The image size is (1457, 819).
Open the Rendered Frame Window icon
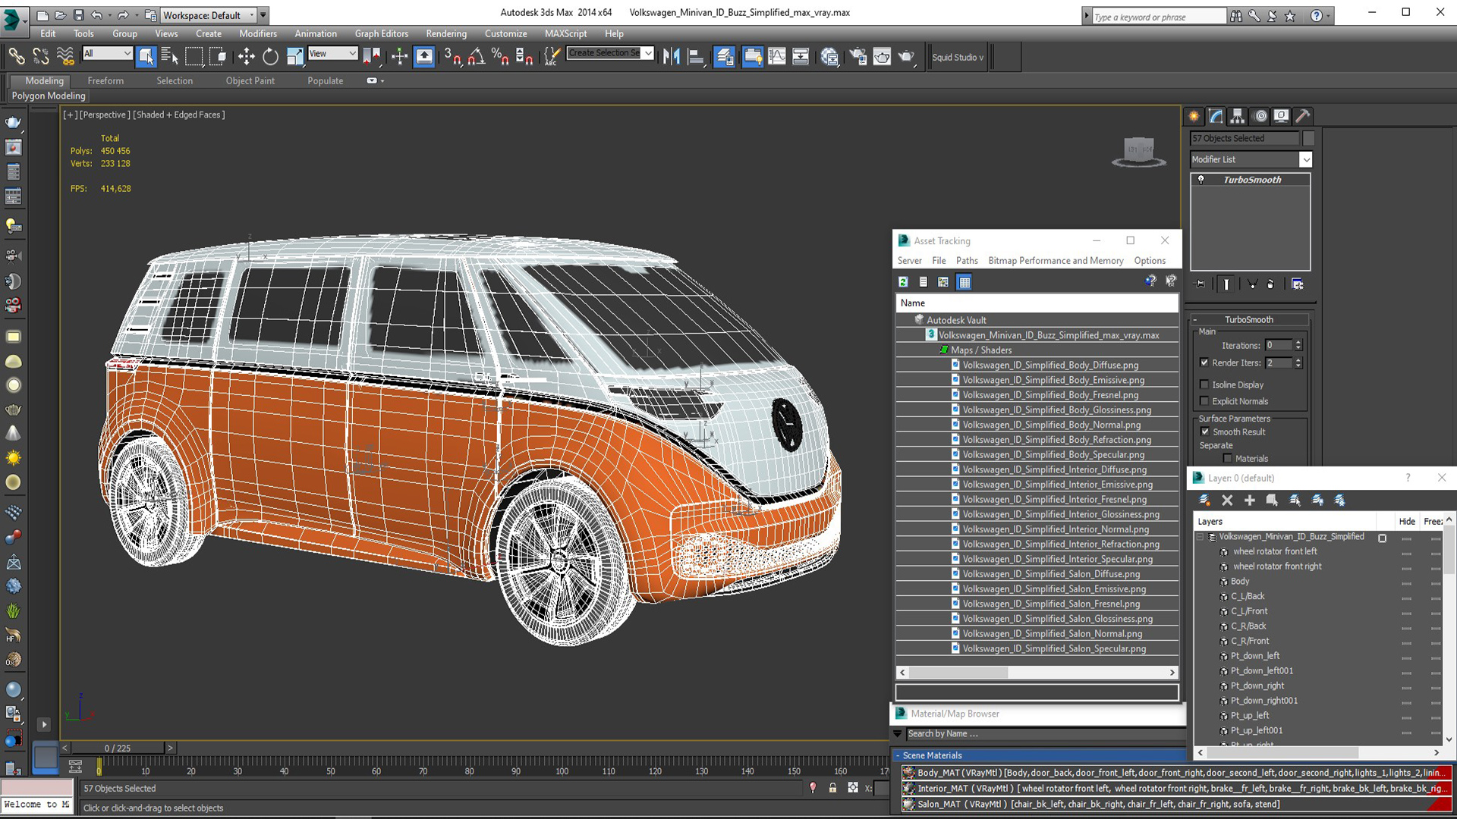(x=882, y=56)
